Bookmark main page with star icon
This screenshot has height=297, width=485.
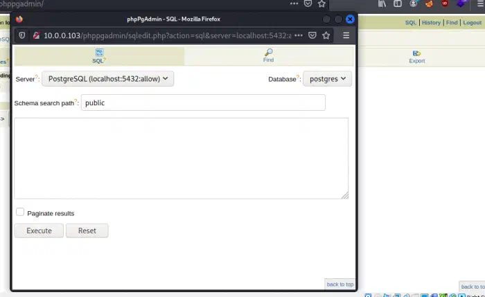point(321,3)
